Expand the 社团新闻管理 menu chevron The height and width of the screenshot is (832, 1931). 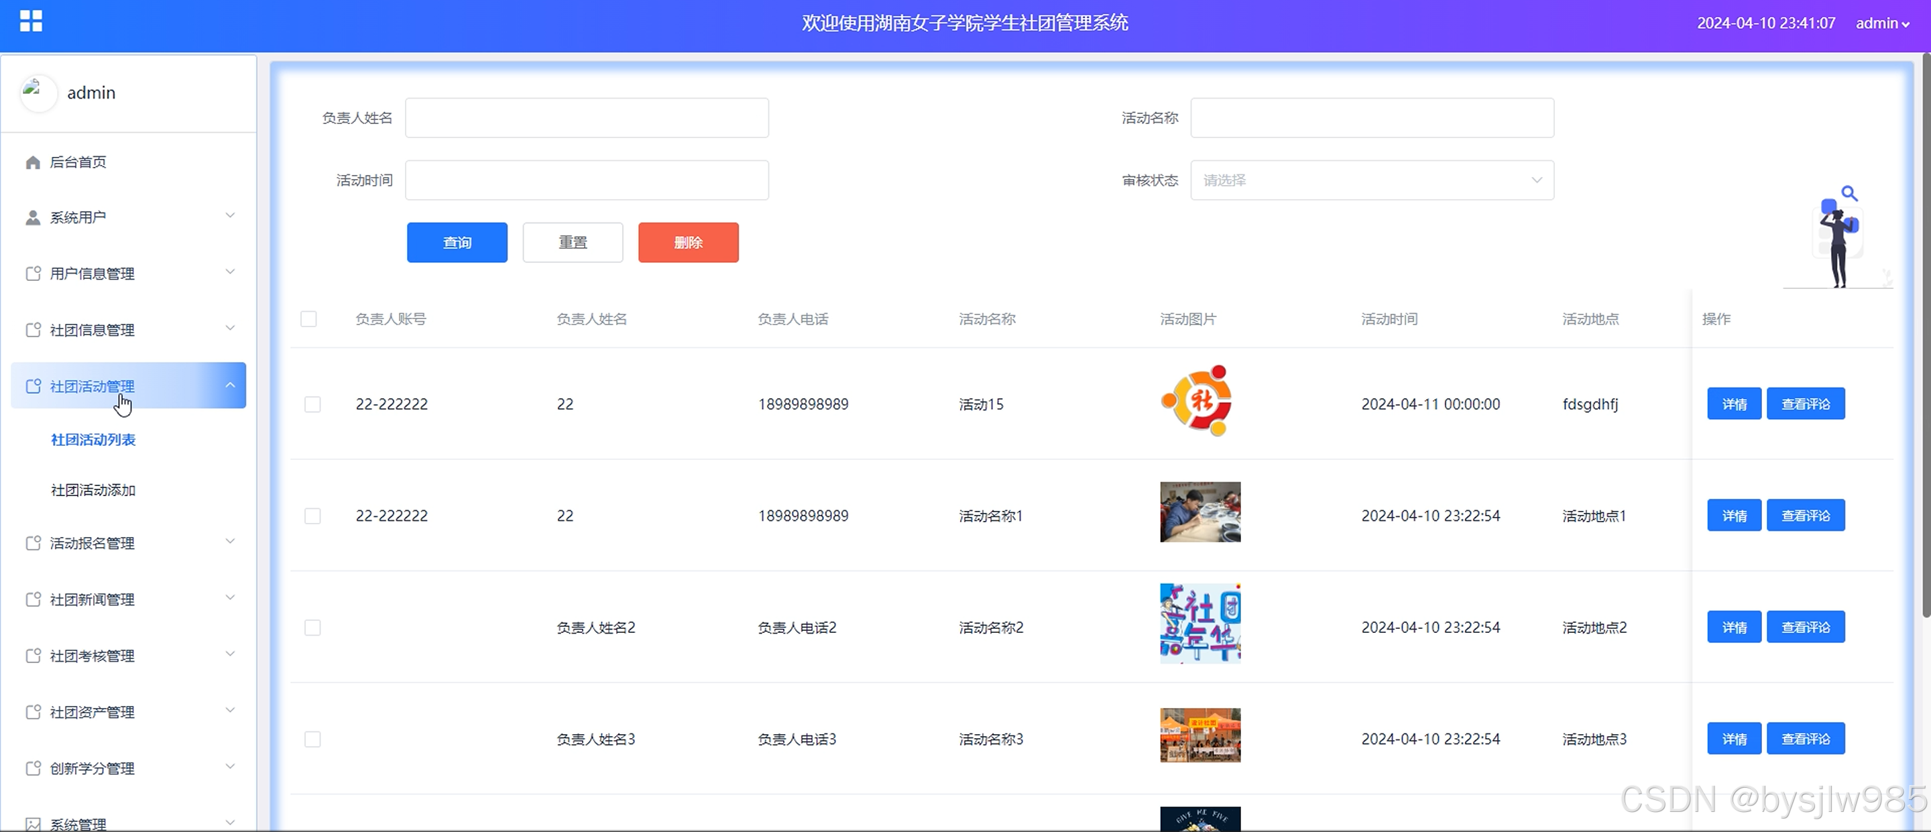(x=230, y=597)
